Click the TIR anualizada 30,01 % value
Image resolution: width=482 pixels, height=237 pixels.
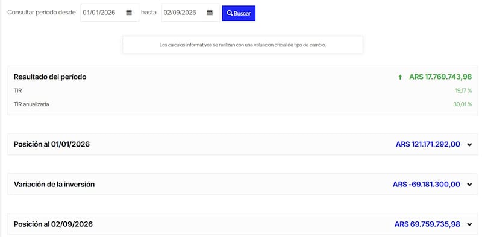462,104
